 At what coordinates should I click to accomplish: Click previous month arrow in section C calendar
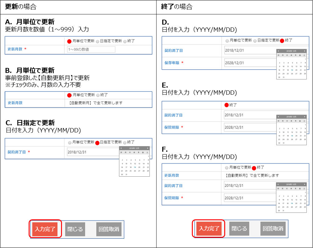[x=121, y=148]
